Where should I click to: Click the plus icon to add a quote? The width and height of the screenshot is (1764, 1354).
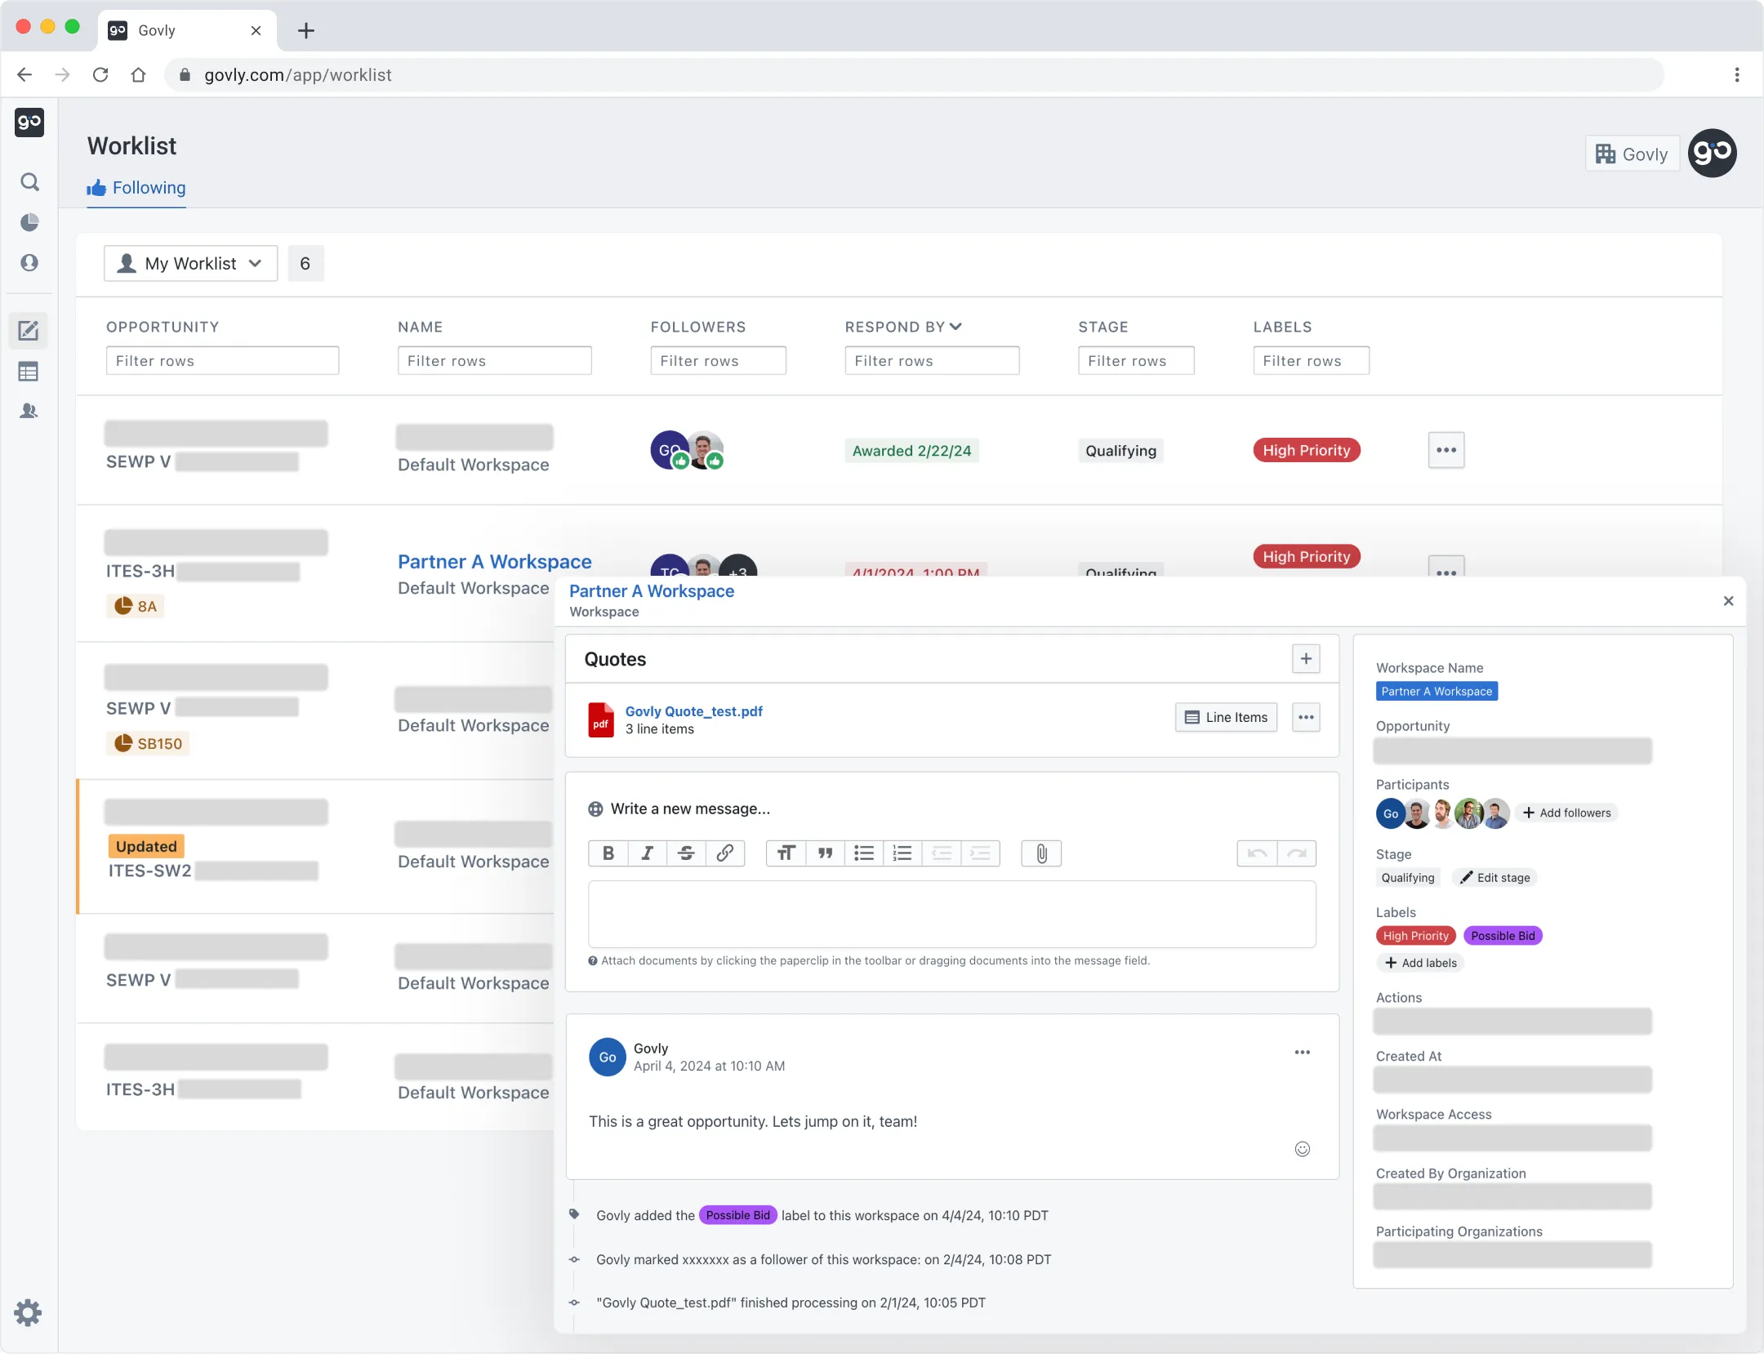(x=1306, y=659)
